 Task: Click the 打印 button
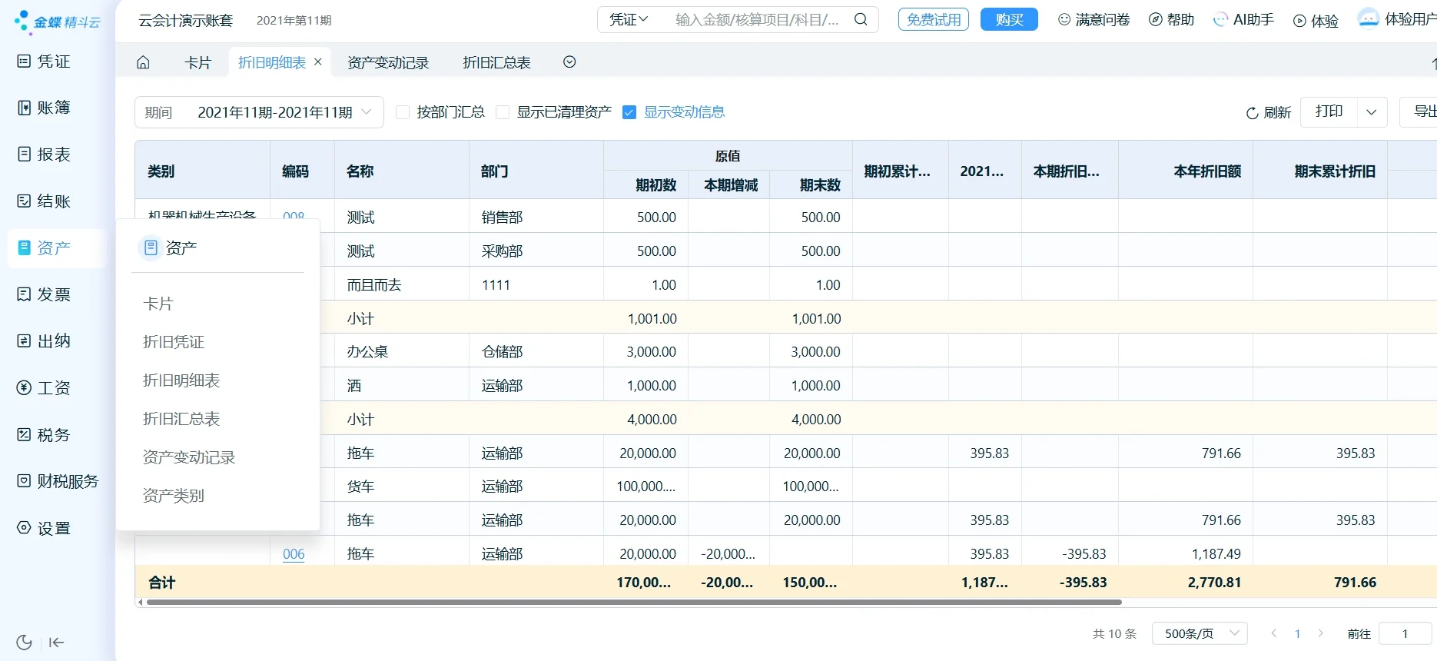[x=1329, y=112]
